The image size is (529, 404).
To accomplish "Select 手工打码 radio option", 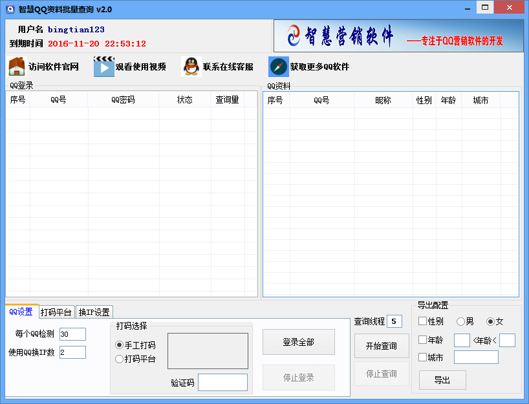I will 119,345.
